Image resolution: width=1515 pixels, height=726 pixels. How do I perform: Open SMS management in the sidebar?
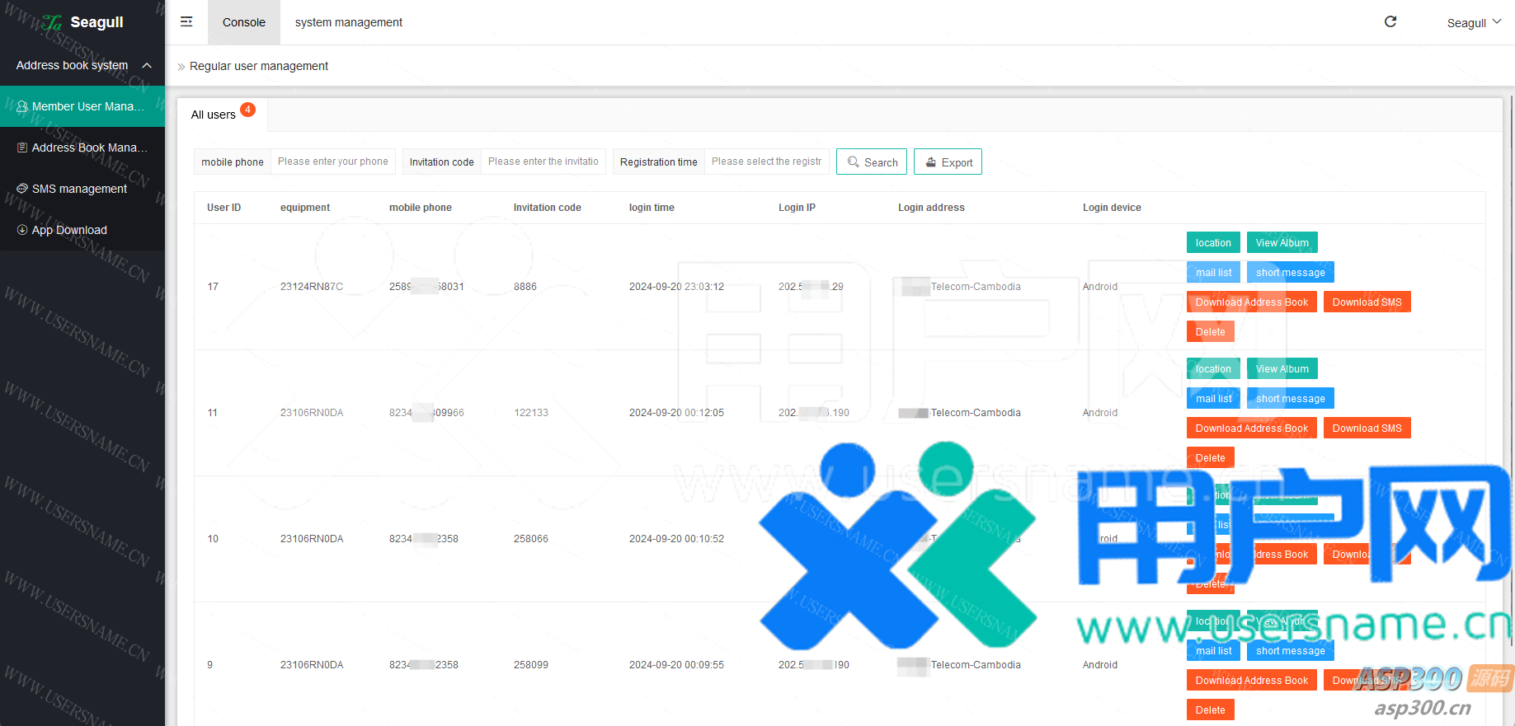(x=79, y=189)
